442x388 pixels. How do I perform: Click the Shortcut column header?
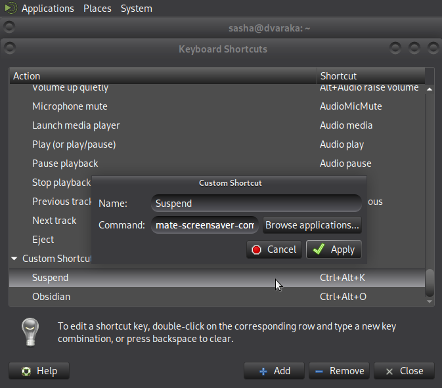click(x=371, y=75)
